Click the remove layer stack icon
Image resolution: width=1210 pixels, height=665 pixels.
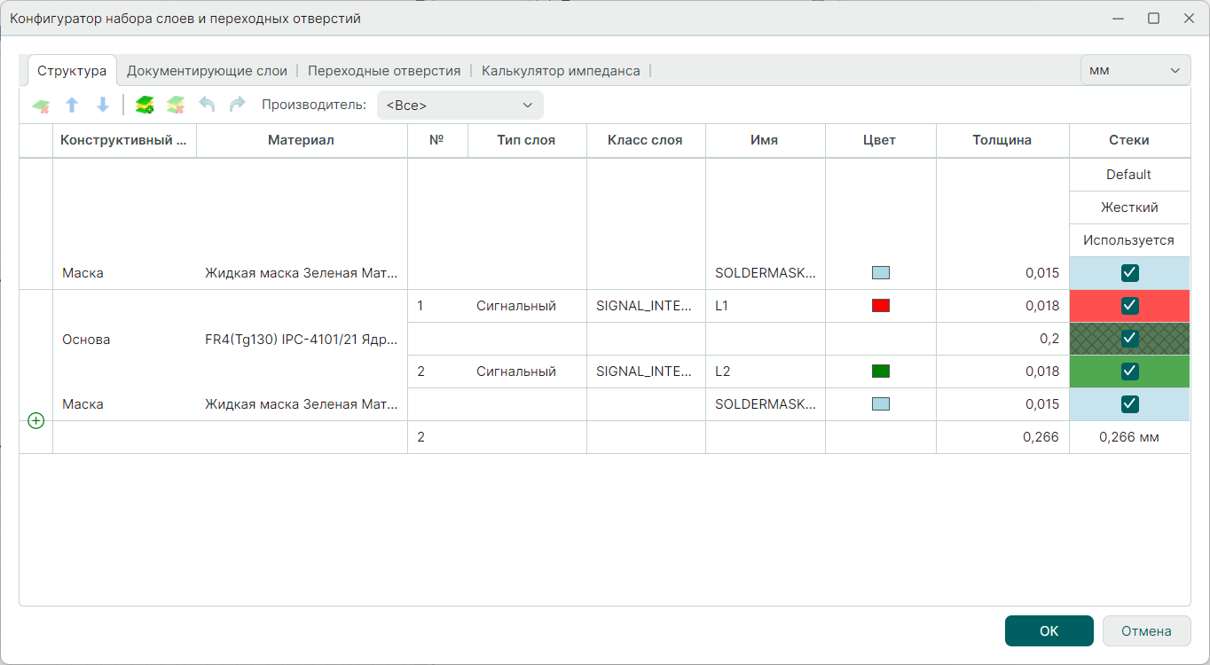tap(176, 106)
